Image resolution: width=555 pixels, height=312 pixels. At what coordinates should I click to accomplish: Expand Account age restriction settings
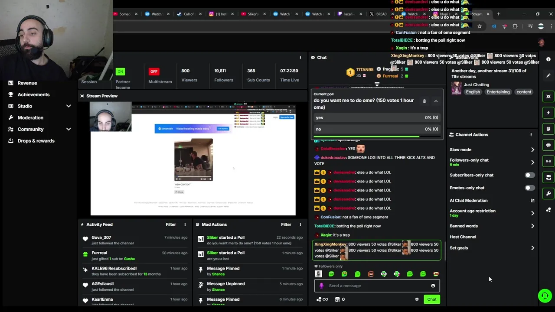click(532, 213)
